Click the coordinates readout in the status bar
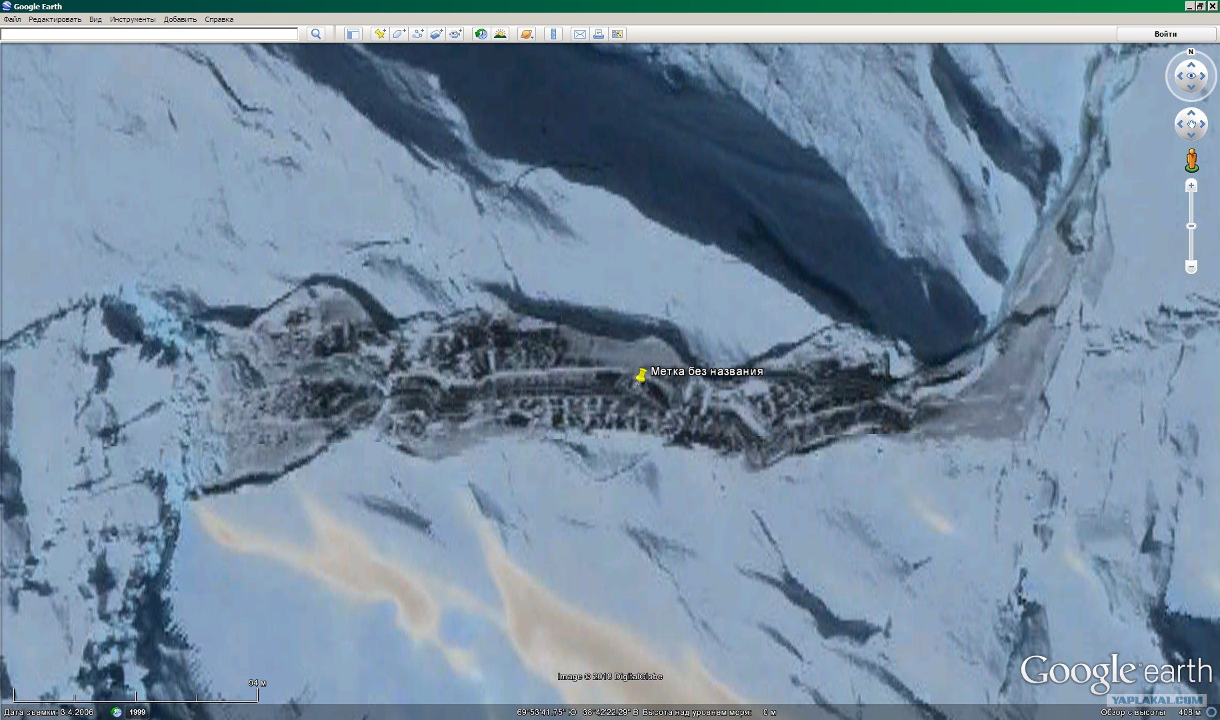1220x720 pixels. pyautogui.click(x=577, y=712)
